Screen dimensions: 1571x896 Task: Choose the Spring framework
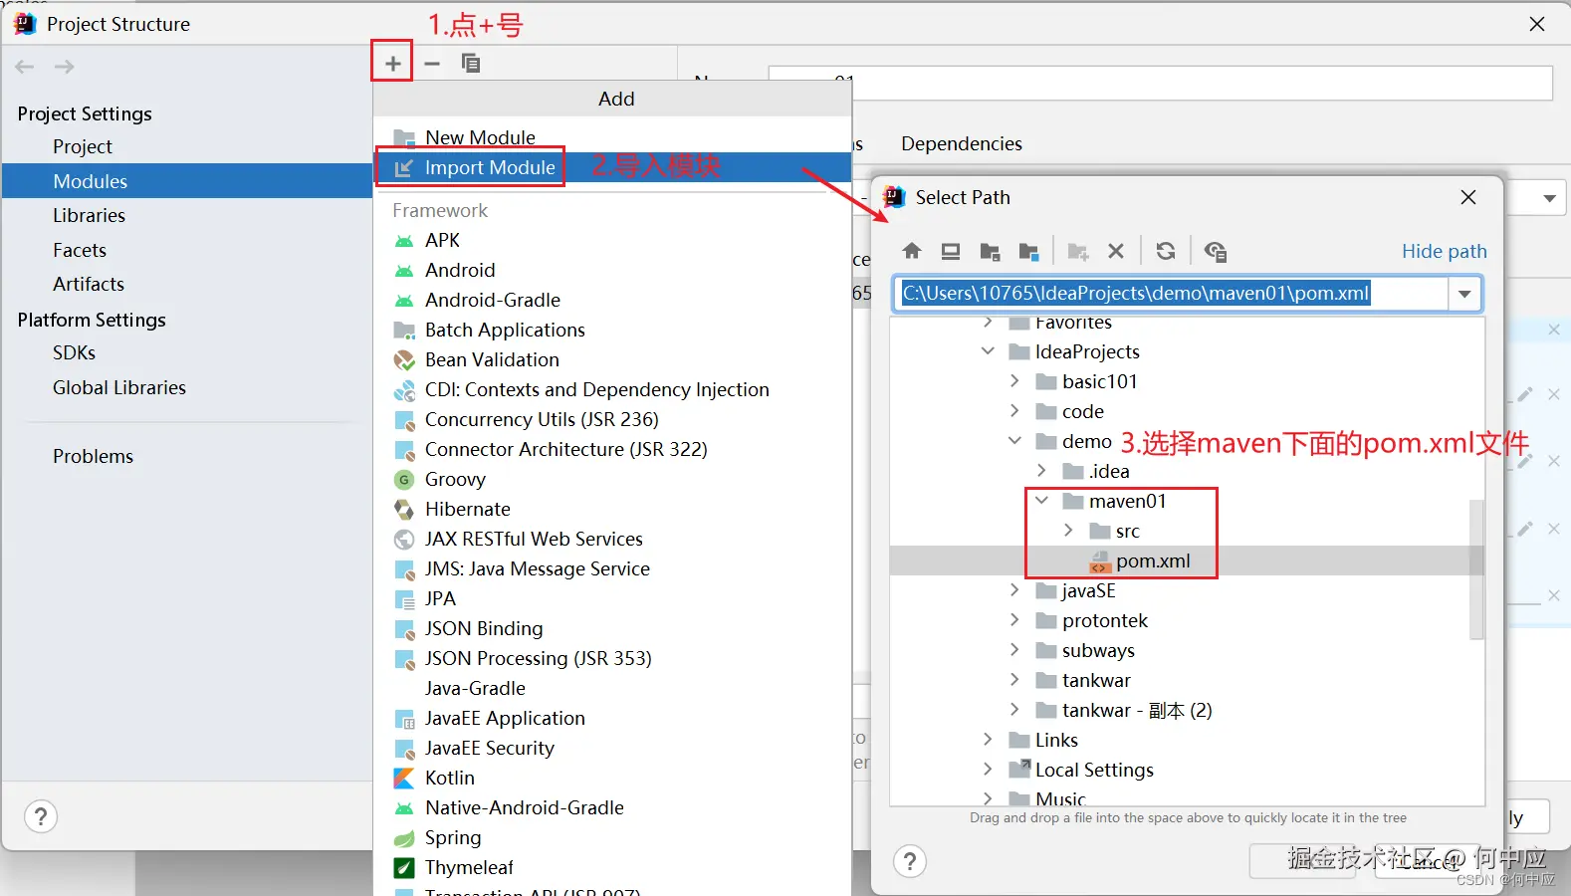pos(453,837)
